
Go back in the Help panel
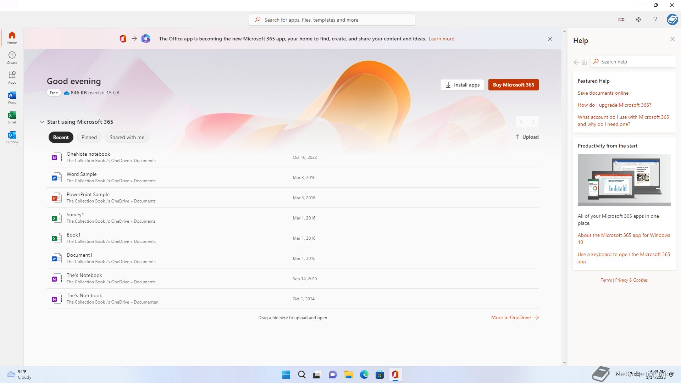[x=576, y=62]
